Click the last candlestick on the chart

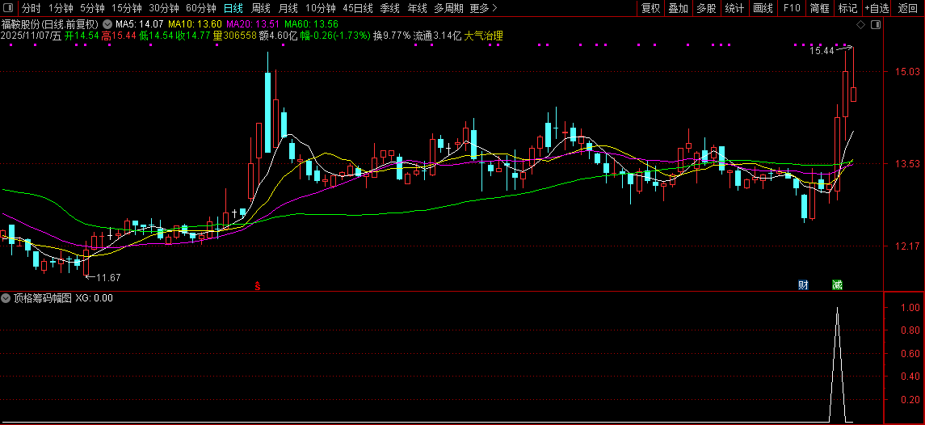click(x=854, y=95)
